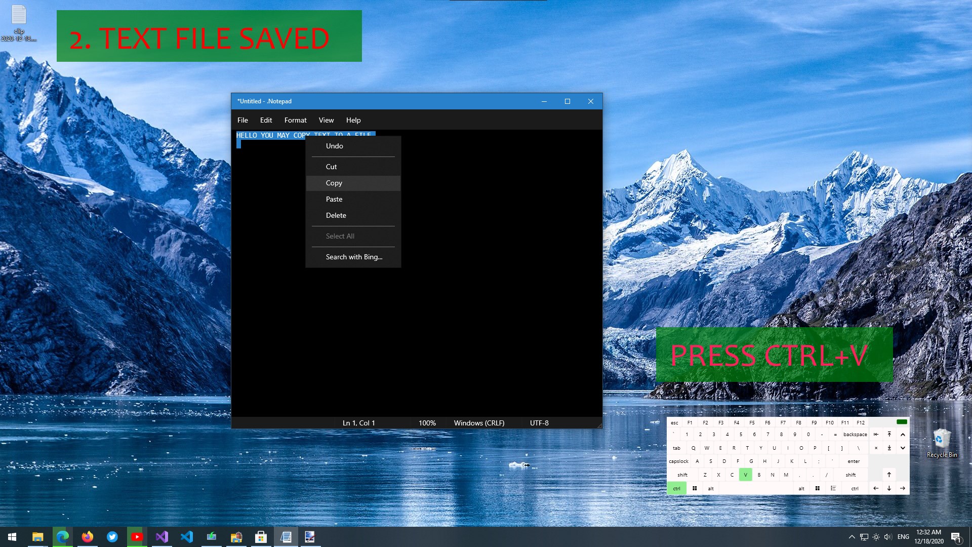Choose Paste from the context menu
The width and height of the screenshot is (972, 547).
point(334,199)
